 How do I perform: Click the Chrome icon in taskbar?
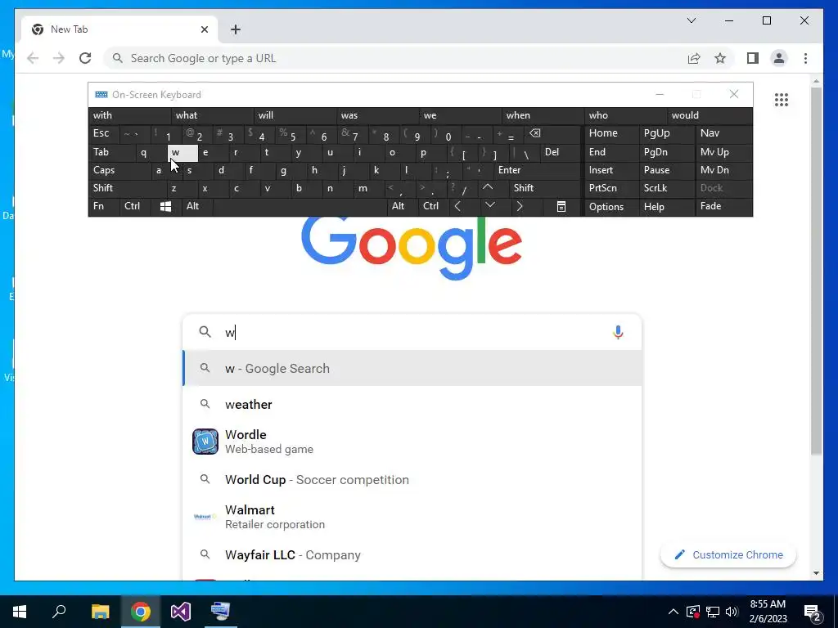pos(141,612)
